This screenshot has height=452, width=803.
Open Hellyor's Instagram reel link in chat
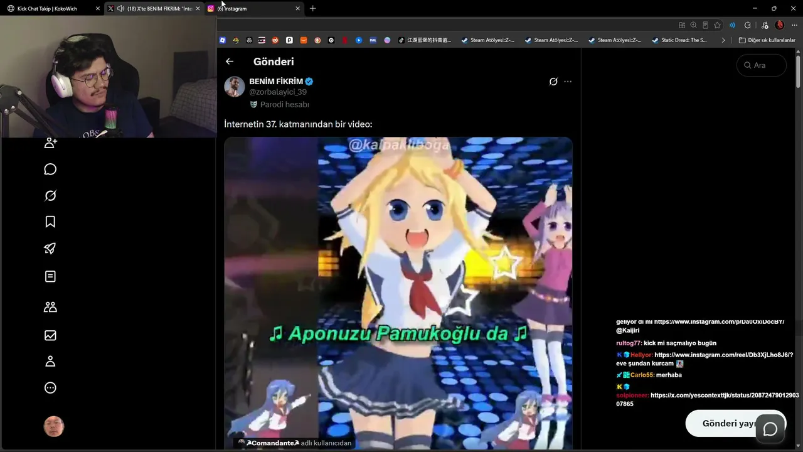click(723, 355)
